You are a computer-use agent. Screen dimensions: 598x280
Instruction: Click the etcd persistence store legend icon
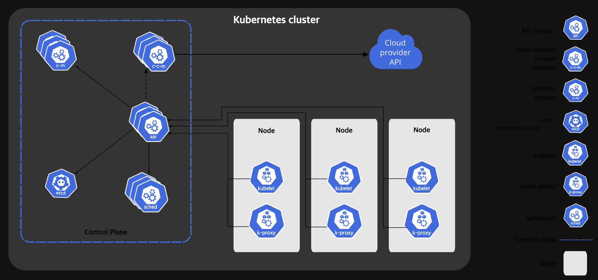pos(576,122)
